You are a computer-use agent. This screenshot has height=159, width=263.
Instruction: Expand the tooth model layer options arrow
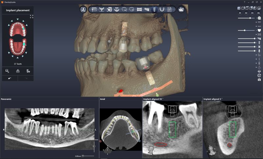pyautogui.click(x=256, y=30)
